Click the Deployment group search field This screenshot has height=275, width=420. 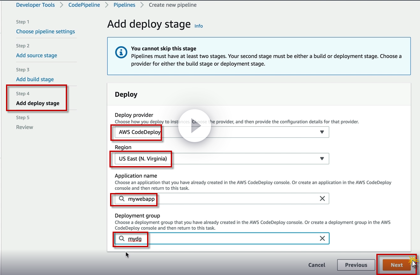[222, 238]
